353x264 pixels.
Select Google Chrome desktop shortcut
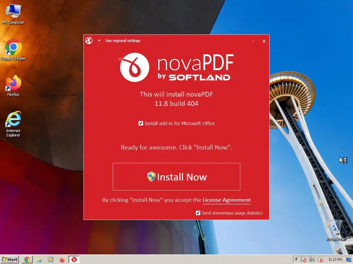click(x=13, y=50)
